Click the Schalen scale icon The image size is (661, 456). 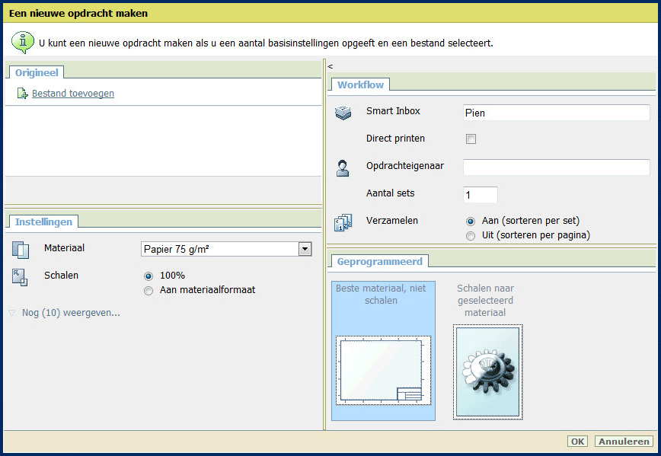(x=21, y=278)
